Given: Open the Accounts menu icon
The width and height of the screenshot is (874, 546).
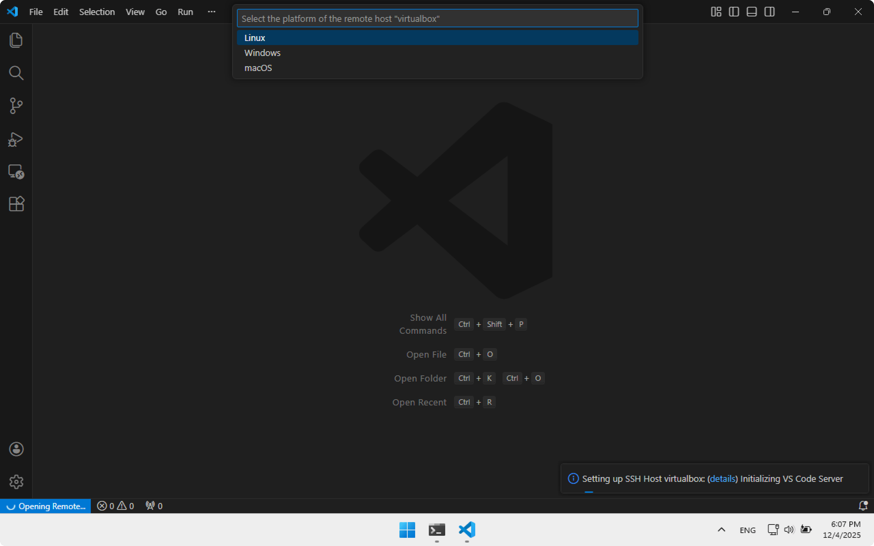Looking at the screenshot, I should (x=16, y=449).
